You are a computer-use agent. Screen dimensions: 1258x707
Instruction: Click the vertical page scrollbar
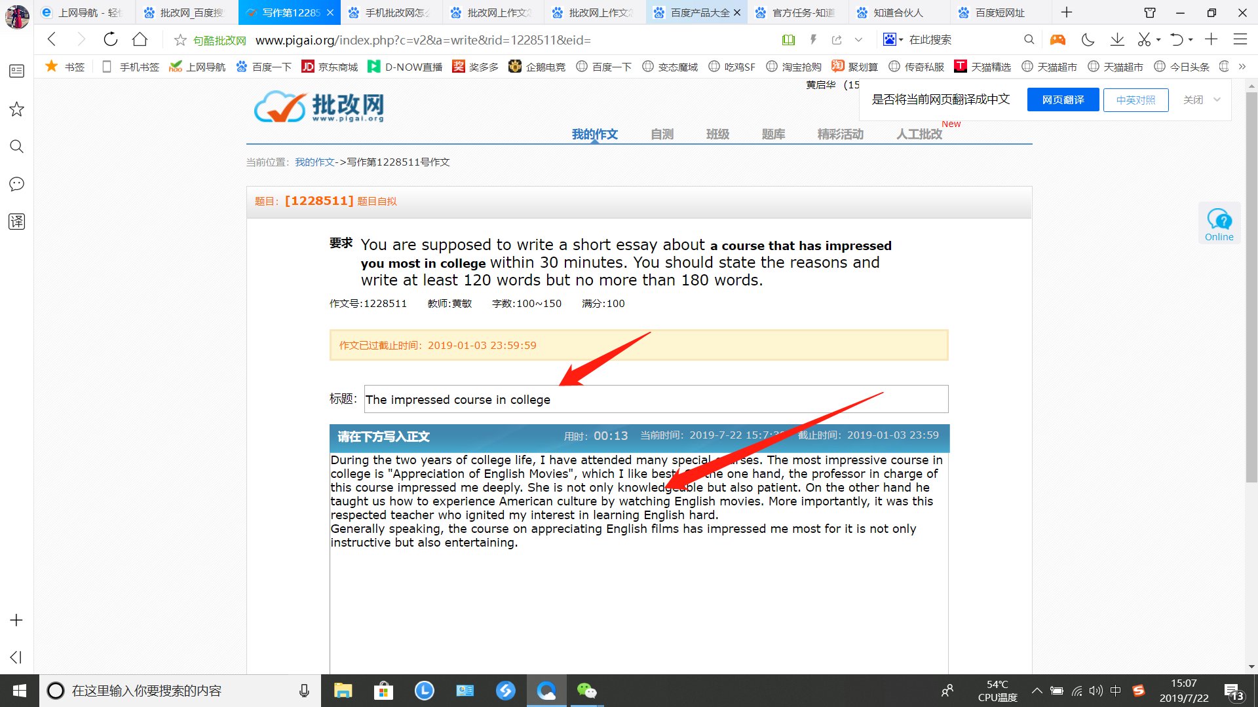[1251, 288]
